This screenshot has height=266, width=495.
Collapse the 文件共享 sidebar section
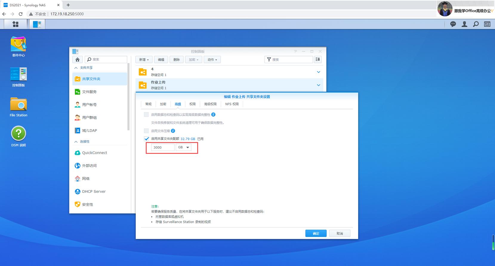click(x=76, y=68)
